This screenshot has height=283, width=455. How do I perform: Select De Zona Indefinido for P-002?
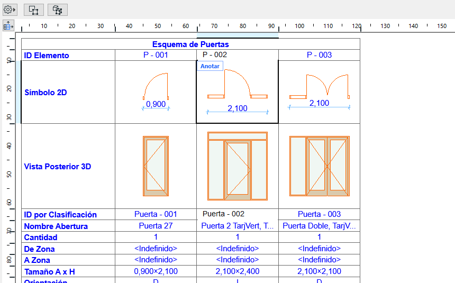point(238,249)
